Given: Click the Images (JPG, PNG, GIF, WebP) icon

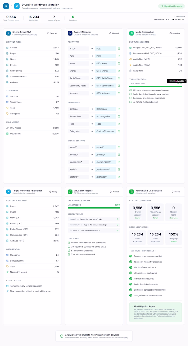Looking at the screenshot, I should pyautogui.click(x=131, y=48).
